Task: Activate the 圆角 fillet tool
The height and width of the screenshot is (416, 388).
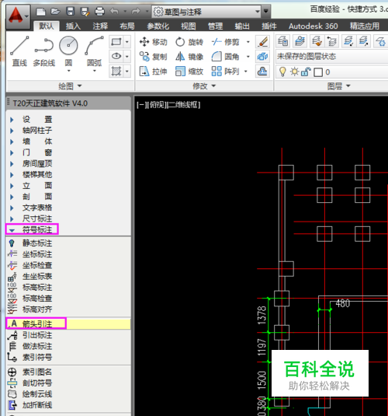Action: tap(226, 57)
